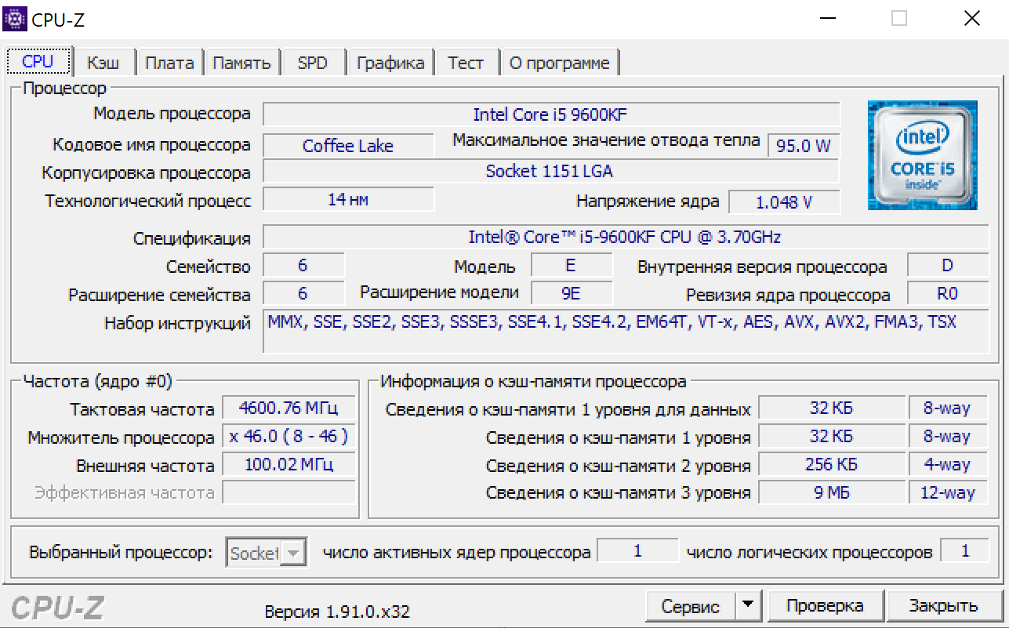Click the Модель value E
The width and height of the screenshot is (1009, 628).
(571, 265)
